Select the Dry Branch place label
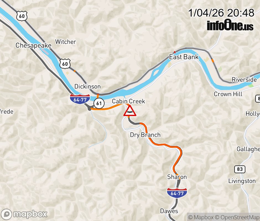The image size is (260, 221). tap(145, 135)
